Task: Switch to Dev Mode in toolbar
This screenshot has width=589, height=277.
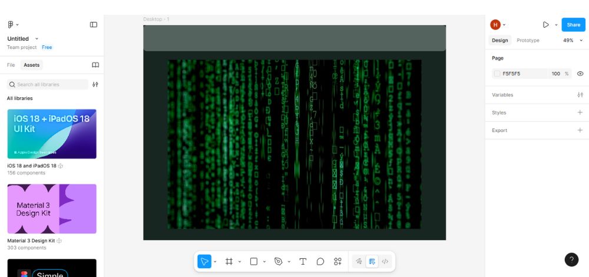Action: click(385, 262)
